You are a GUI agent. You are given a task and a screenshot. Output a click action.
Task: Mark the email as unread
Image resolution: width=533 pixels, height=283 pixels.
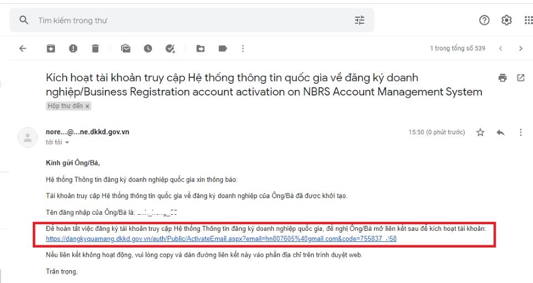point(126,49)
